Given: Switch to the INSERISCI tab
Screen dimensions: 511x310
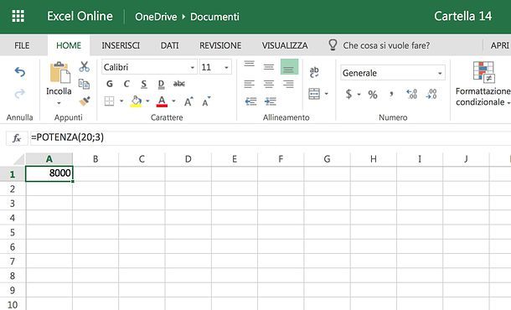Looking at the screenshot, I should click(121, 45).
